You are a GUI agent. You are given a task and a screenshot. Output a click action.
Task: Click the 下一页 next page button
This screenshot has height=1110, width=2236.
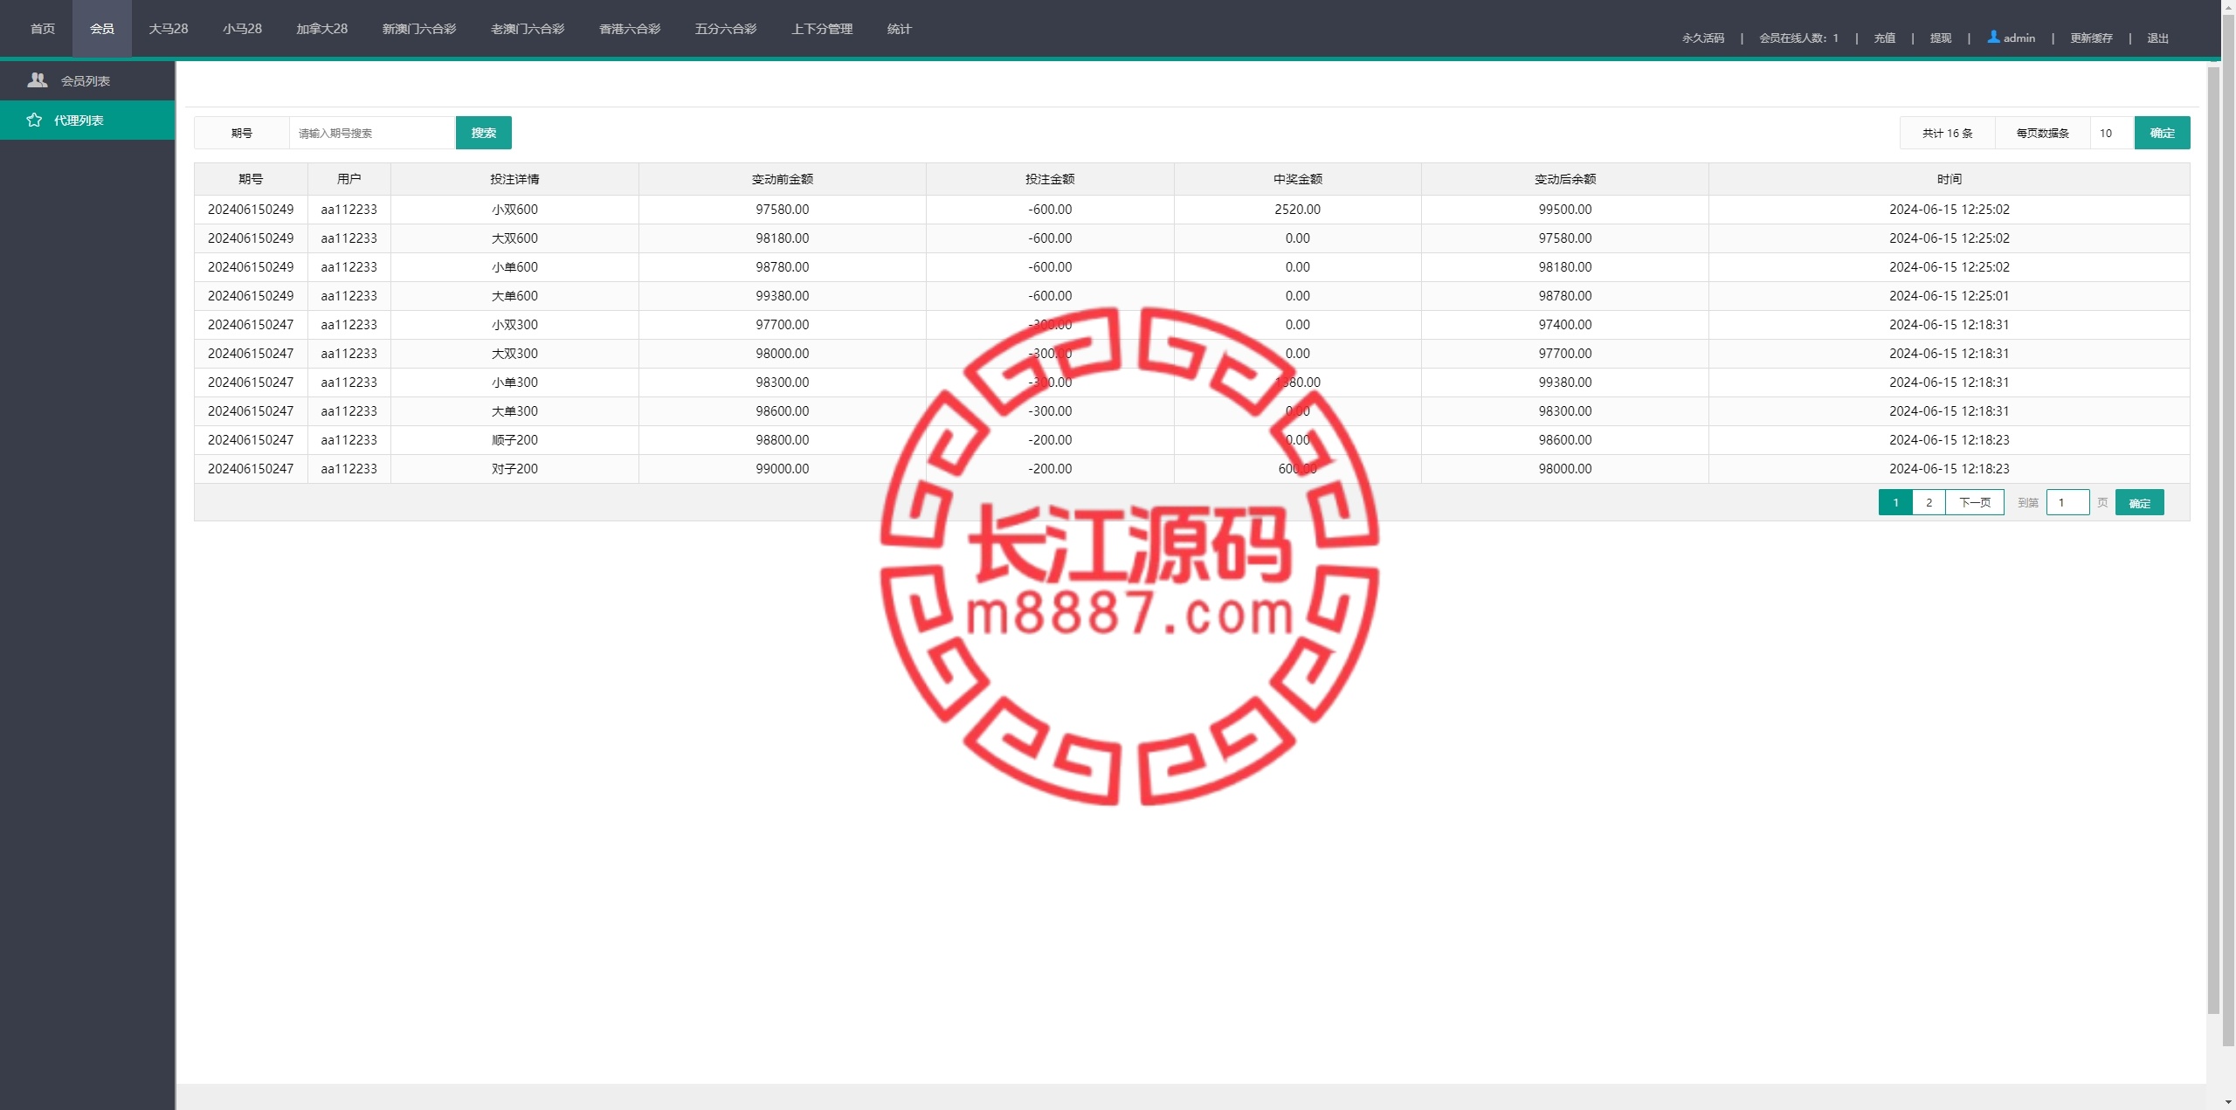(x=1975, y=502)
